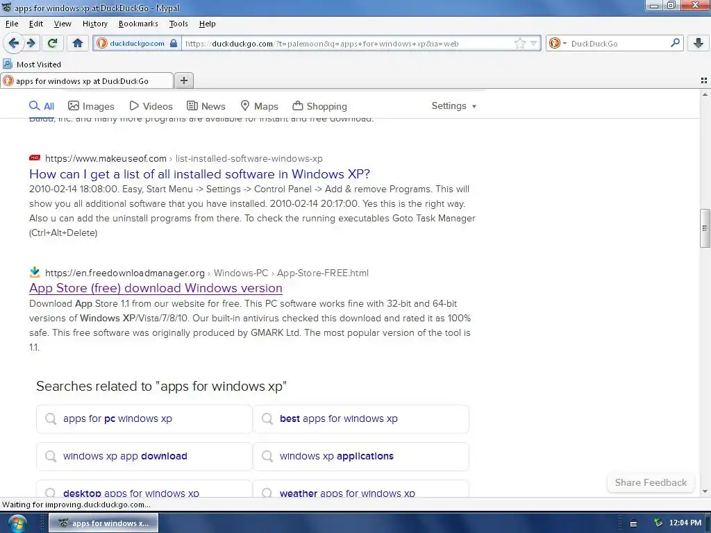
Task: Search related 'windows xp app download'
Action: click(x=144, y=457)
